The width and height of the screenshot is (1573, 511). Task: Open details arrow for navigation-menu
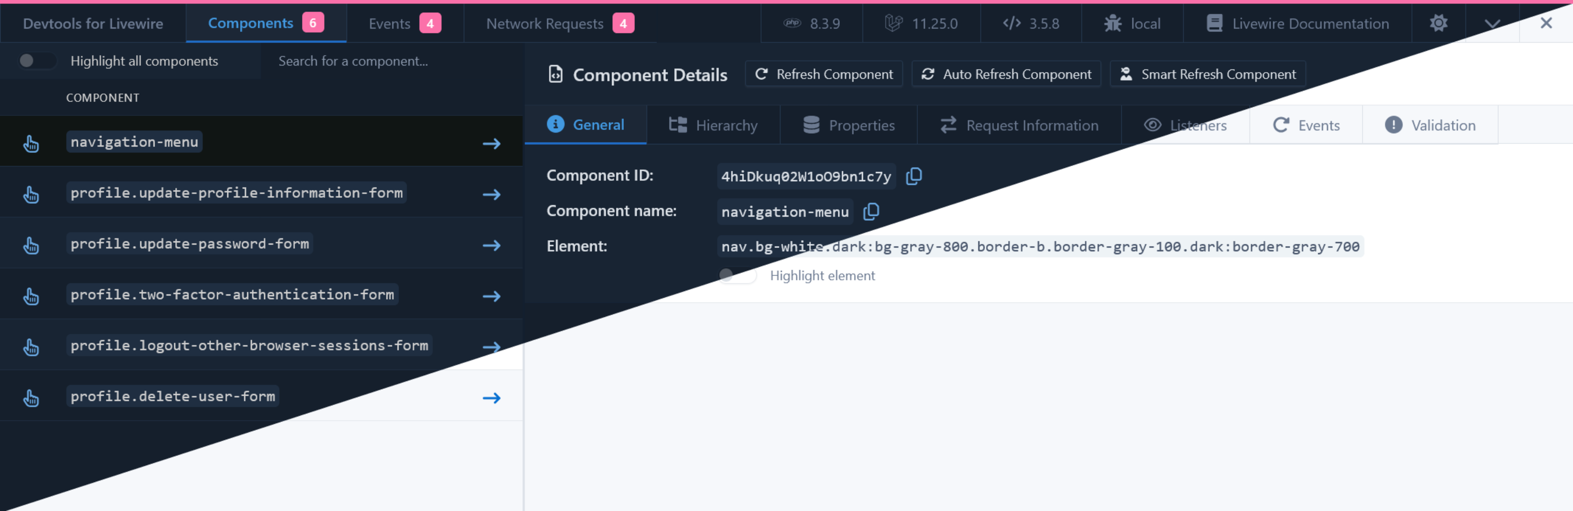[491, 143]
